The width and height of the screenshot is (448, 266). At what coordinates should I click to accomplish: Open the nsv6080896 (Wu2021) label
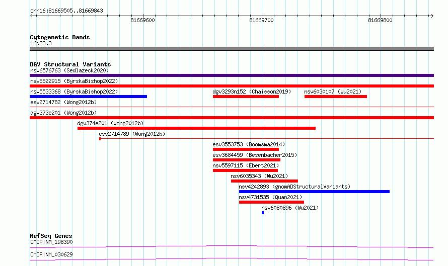click(x=290, y=208)
